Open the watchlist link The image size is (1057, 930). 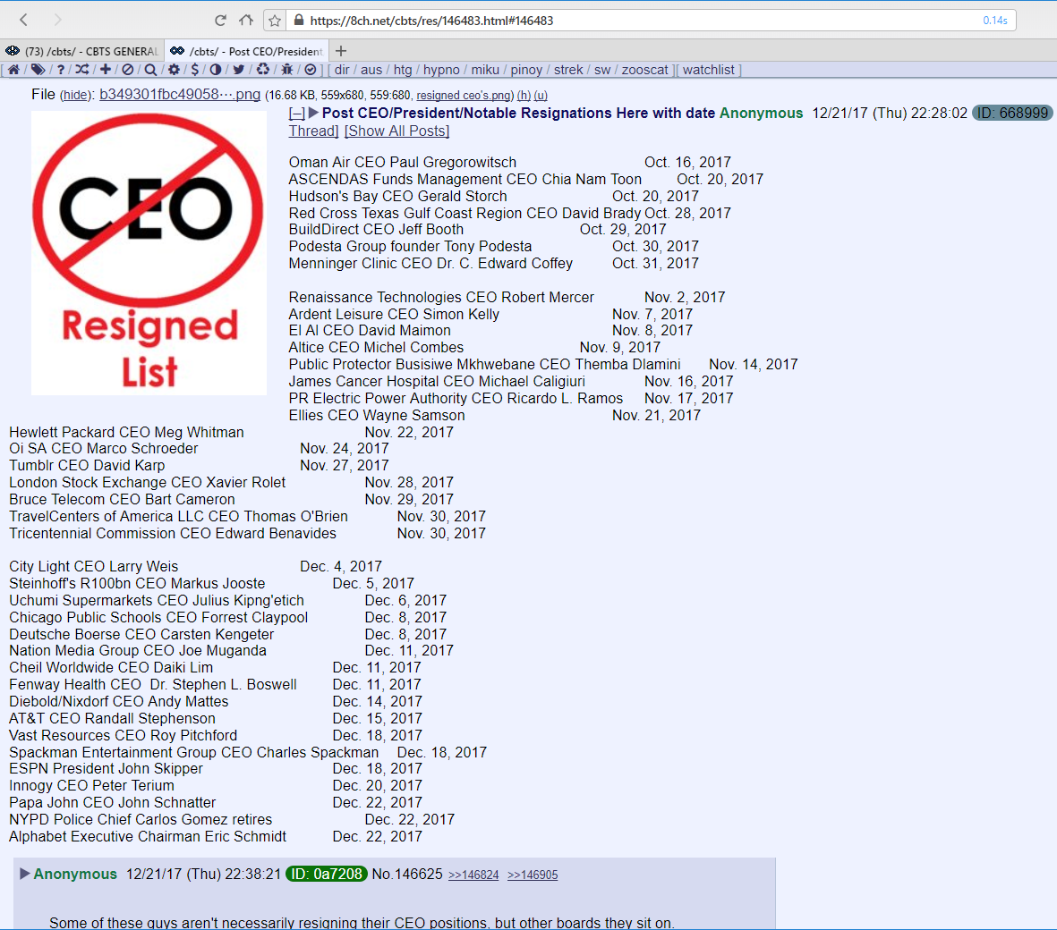click(x=709, y=70)
